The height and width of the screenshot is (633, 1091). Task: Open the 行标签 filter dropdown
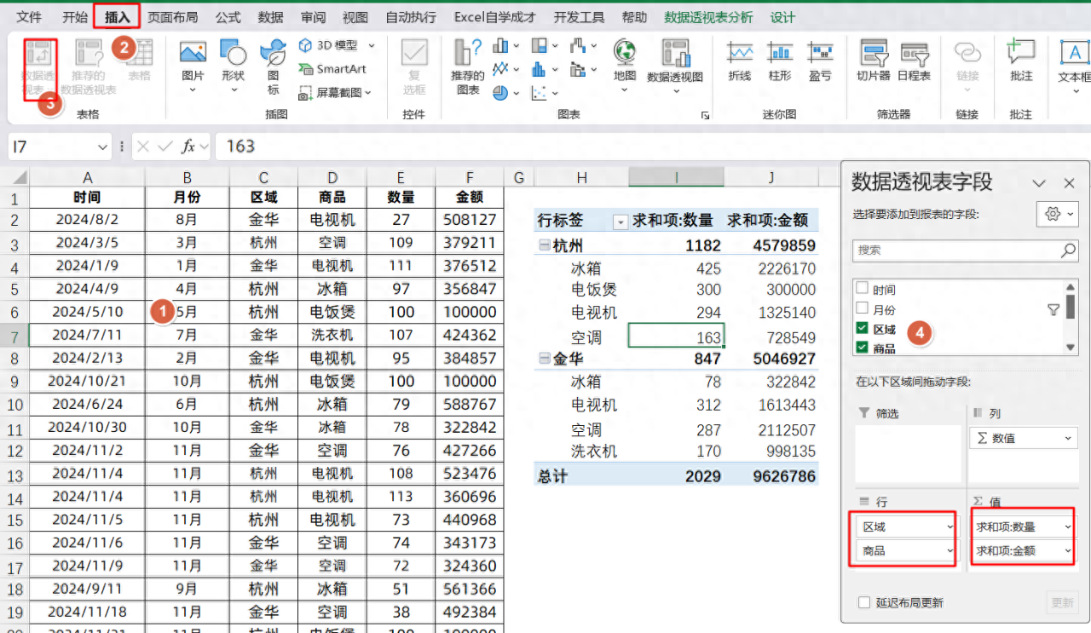[620, 222]
